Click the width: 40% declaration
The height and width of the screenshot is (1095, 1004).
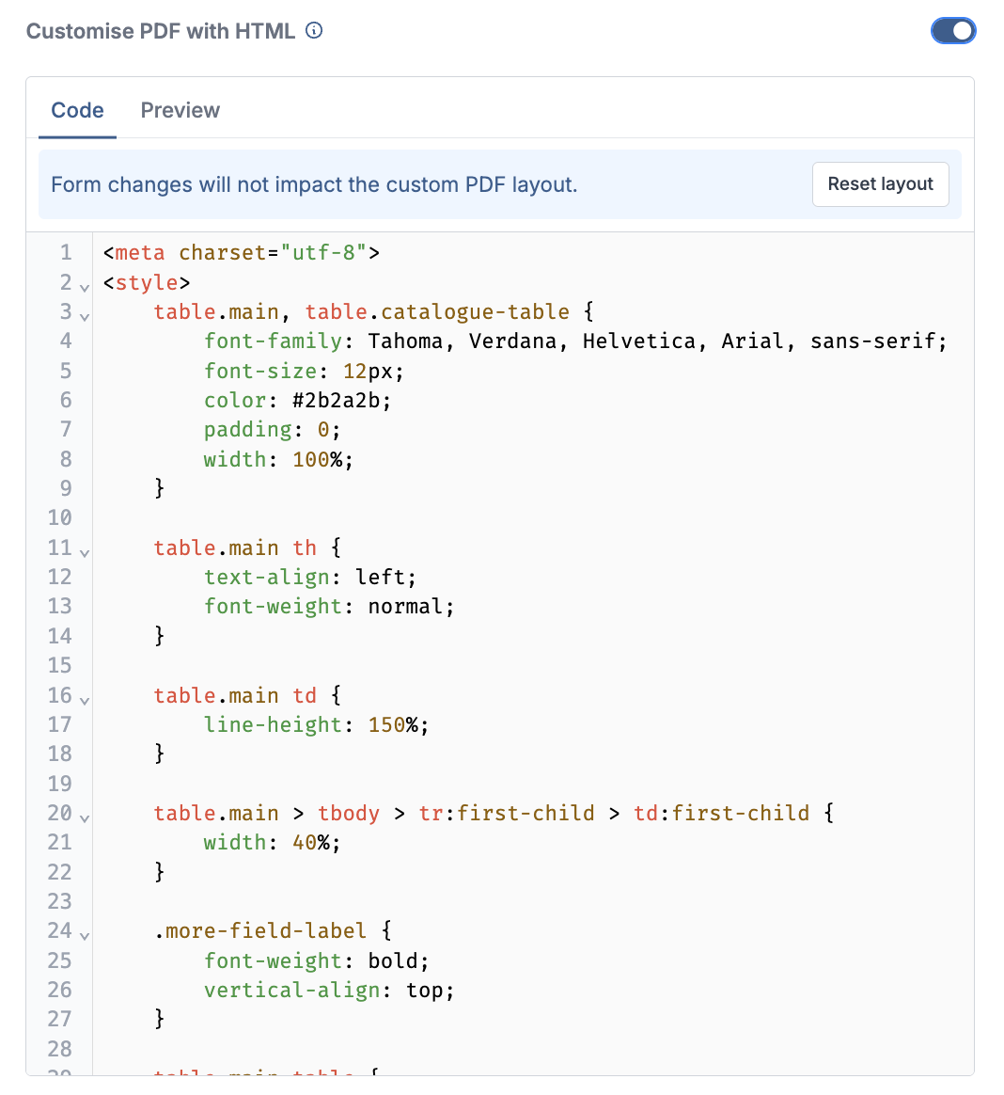(272, 843)
